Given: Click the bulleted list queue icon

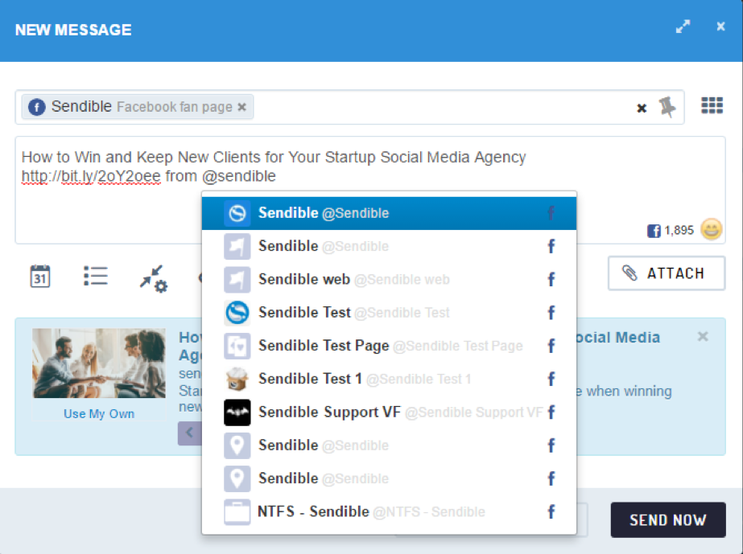Looking at the screenshot, I should click(x=96, y=276).
